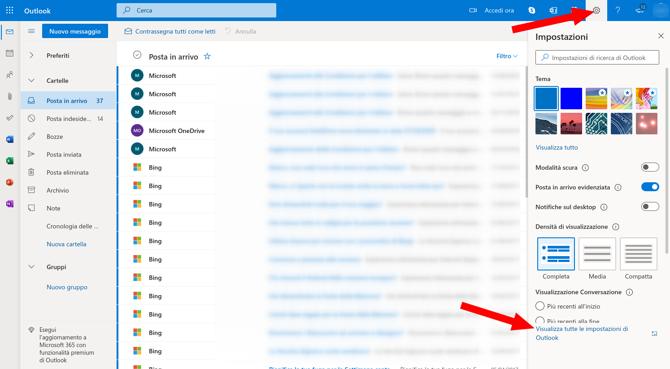Expand the Preferiti section

coord(31,56)
